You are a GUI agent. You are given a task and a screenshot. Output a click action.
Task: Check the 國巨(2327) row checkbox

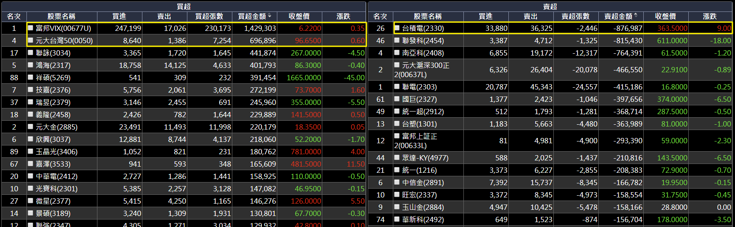point(397,99)
